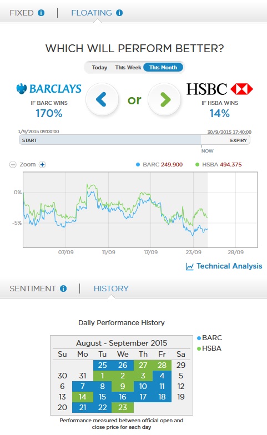Switch to the FIXED tab

21,13
